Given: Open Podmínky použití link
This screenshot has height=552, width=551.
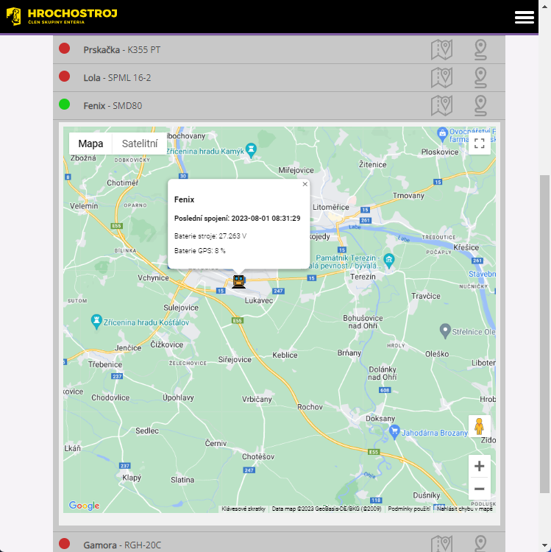Looking at the screenshot, I should pyautogui.click(x=409, y=509).
